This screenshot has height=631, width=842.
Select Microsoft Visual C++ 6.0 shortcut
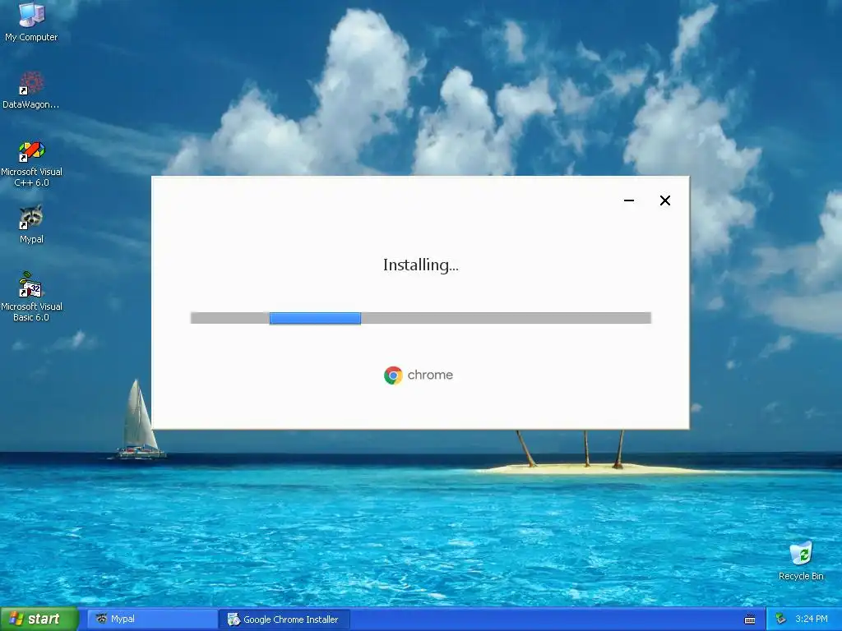click(x=31, y=164)
